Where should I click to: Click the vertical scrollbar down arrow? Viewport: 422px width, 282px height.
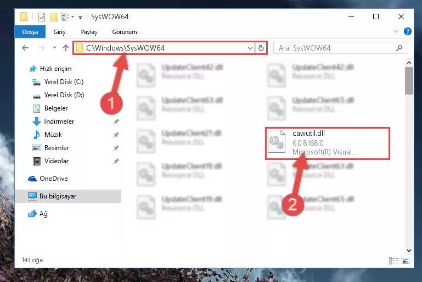click(409, 251)
